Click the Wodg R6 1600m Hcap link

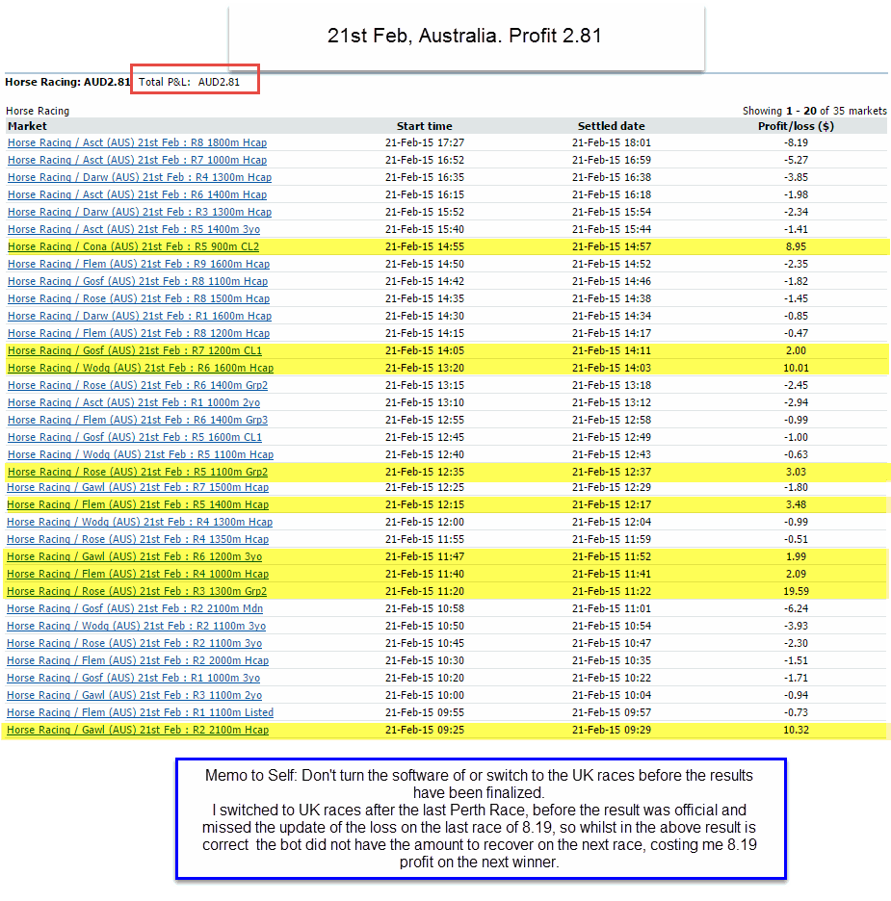tap(141, 368)
